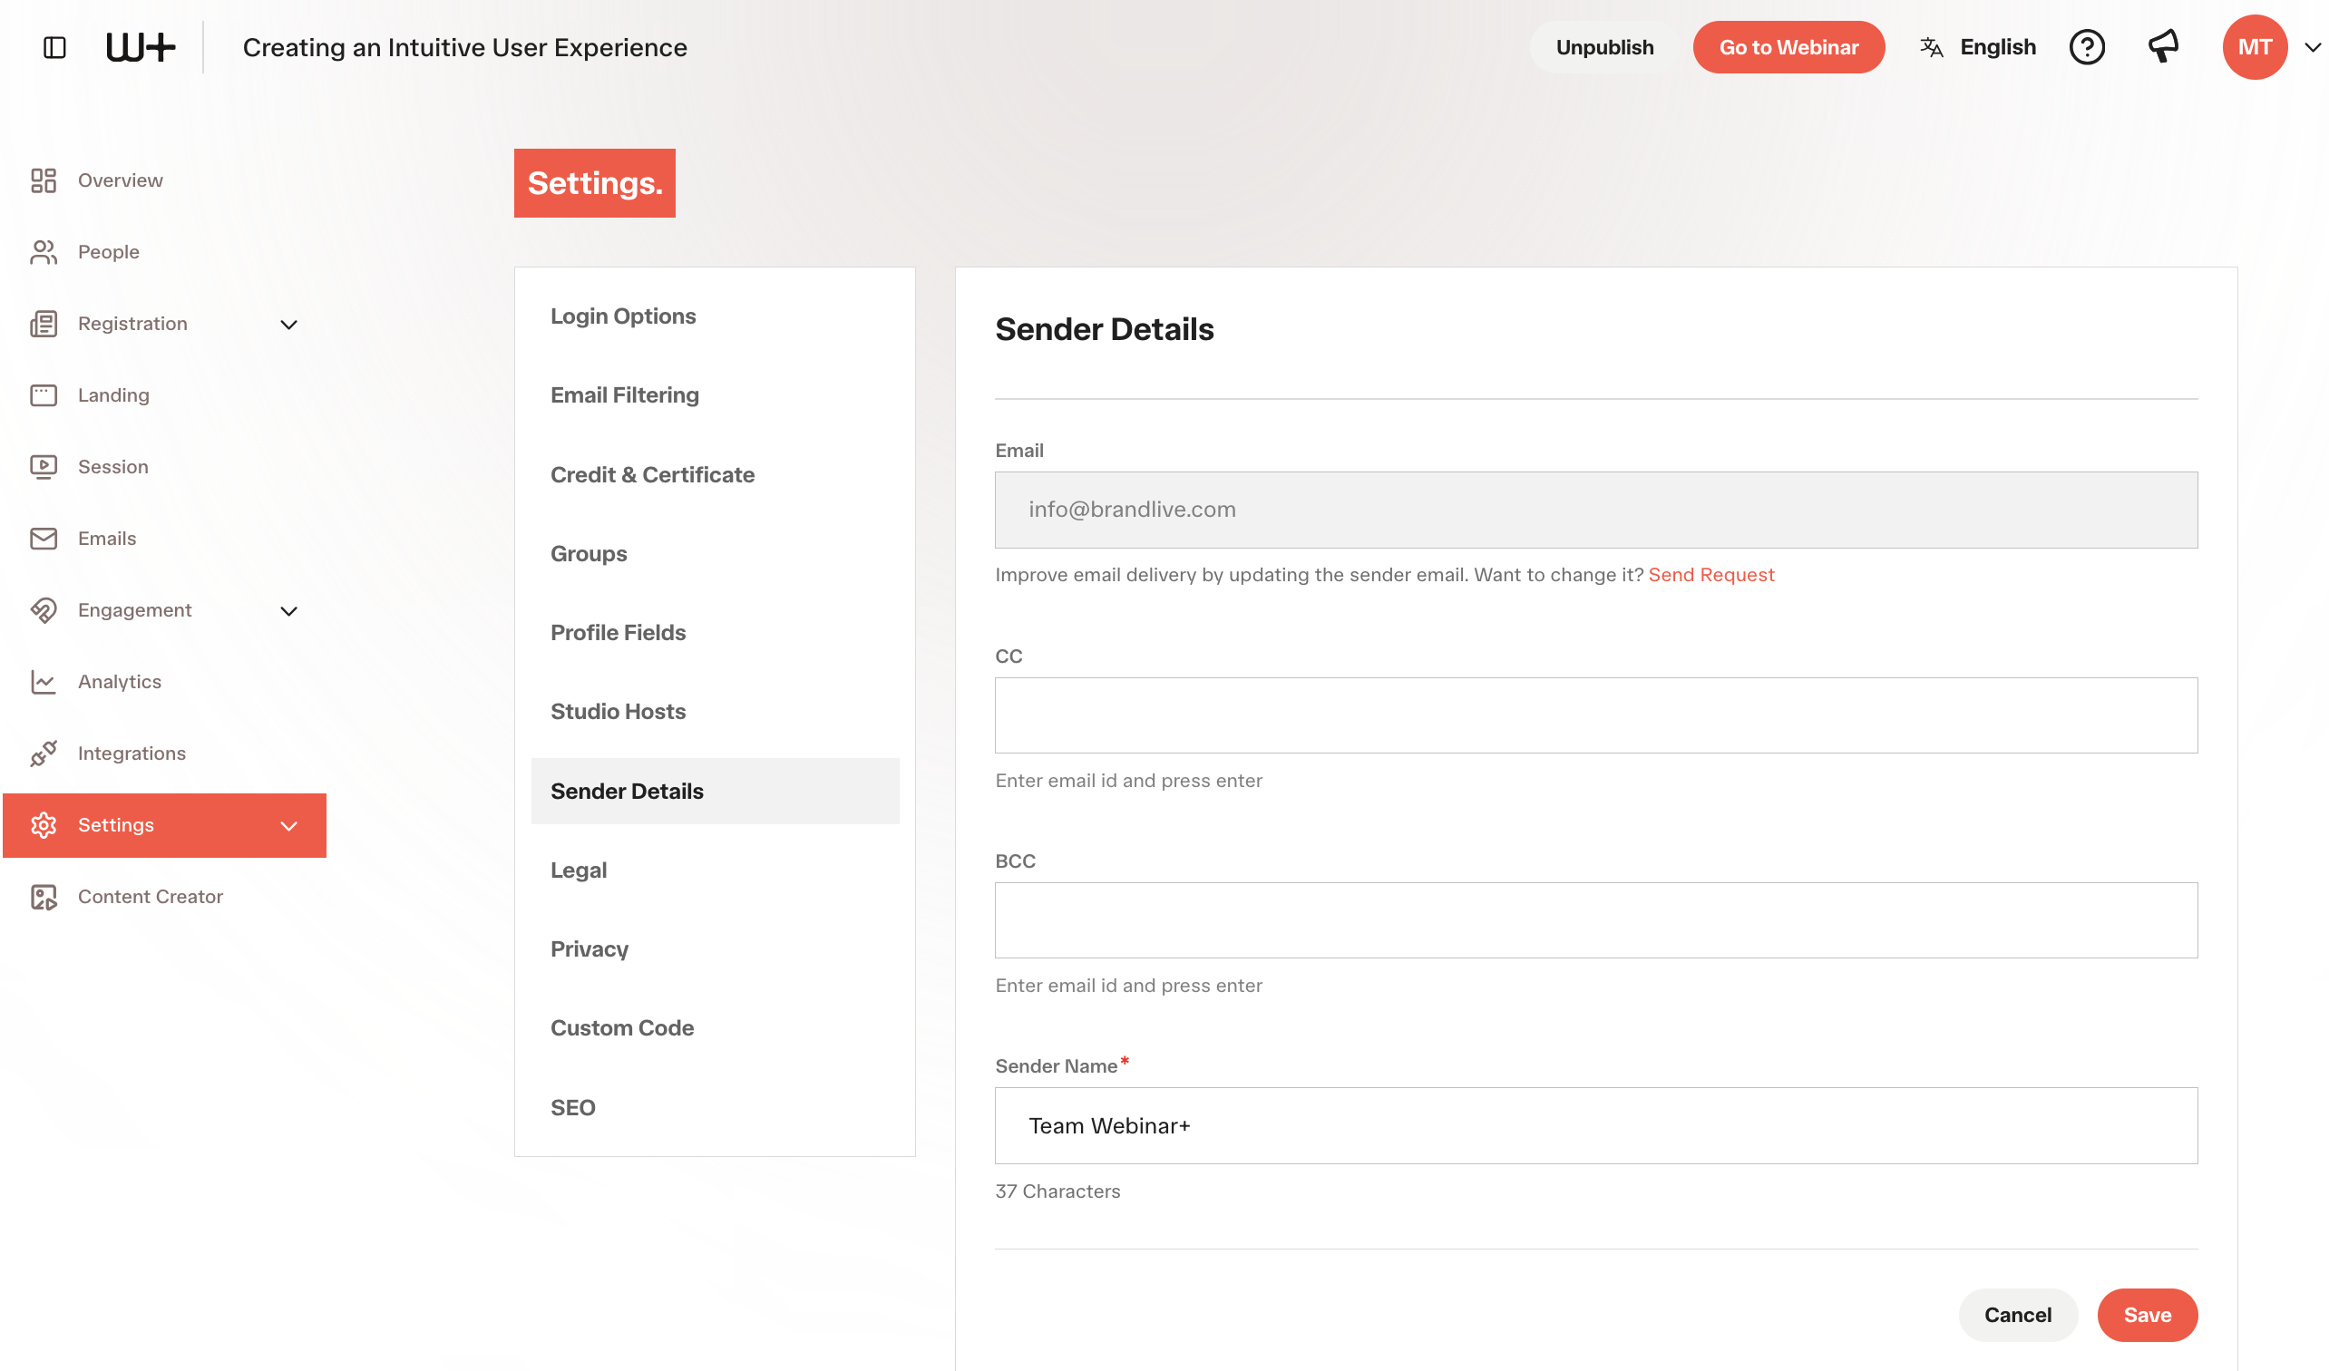Click the Send Request link
The width and height of the screenshot is (2329, 1371).
1710,575
